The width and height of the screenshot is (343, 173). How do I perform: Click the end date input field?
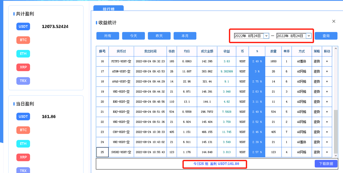click(291, 36)
